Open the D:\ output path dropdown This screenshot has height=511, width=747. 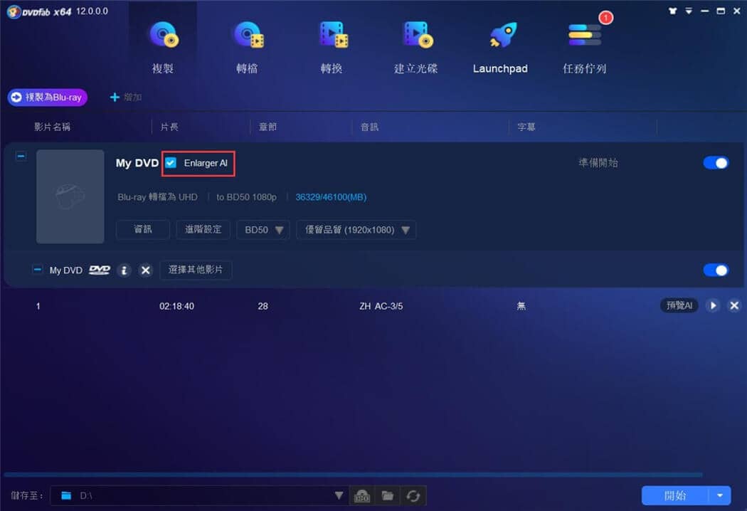coord(339,496)
